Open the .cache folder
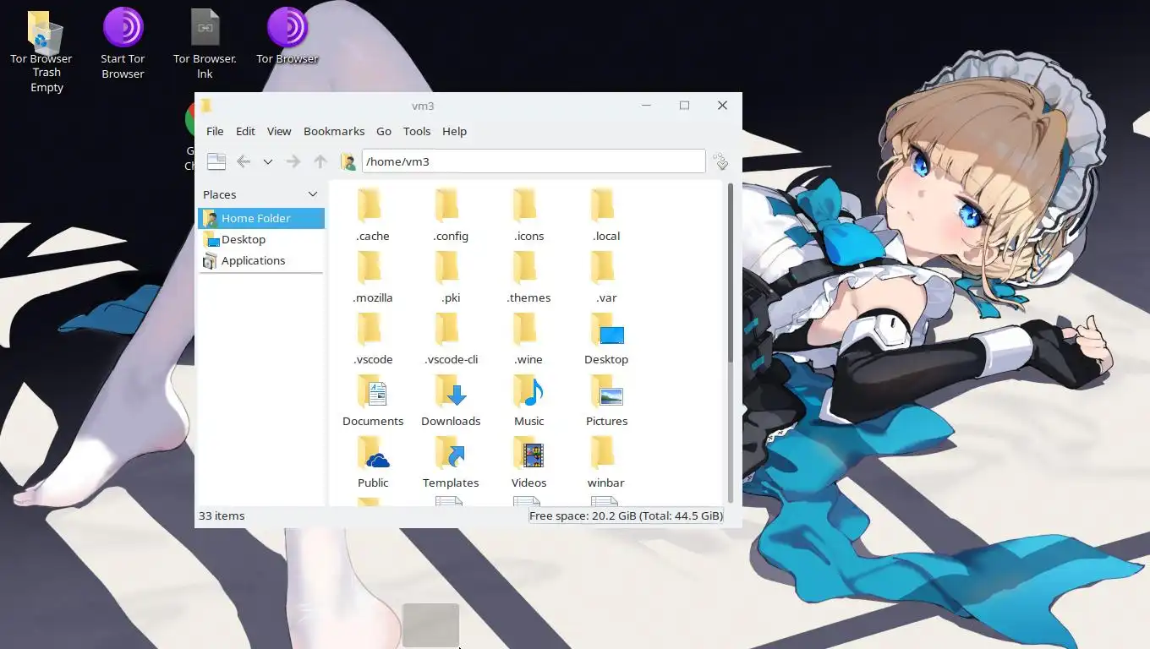 coord(373,215)
